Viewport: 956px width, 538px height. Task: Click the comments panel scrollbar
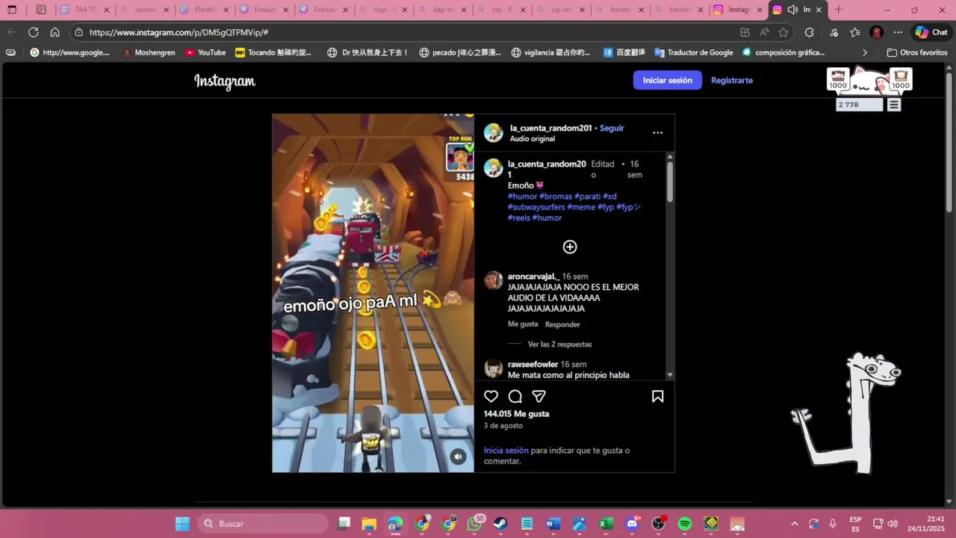coord(670,182)
